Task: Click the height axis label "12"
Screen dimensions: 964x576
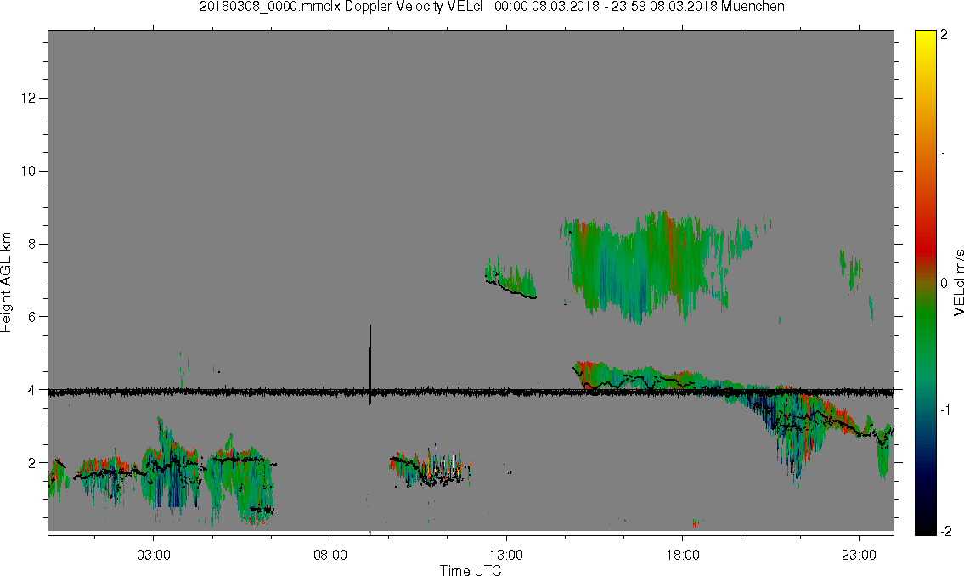Action: (x=28, y=99)
